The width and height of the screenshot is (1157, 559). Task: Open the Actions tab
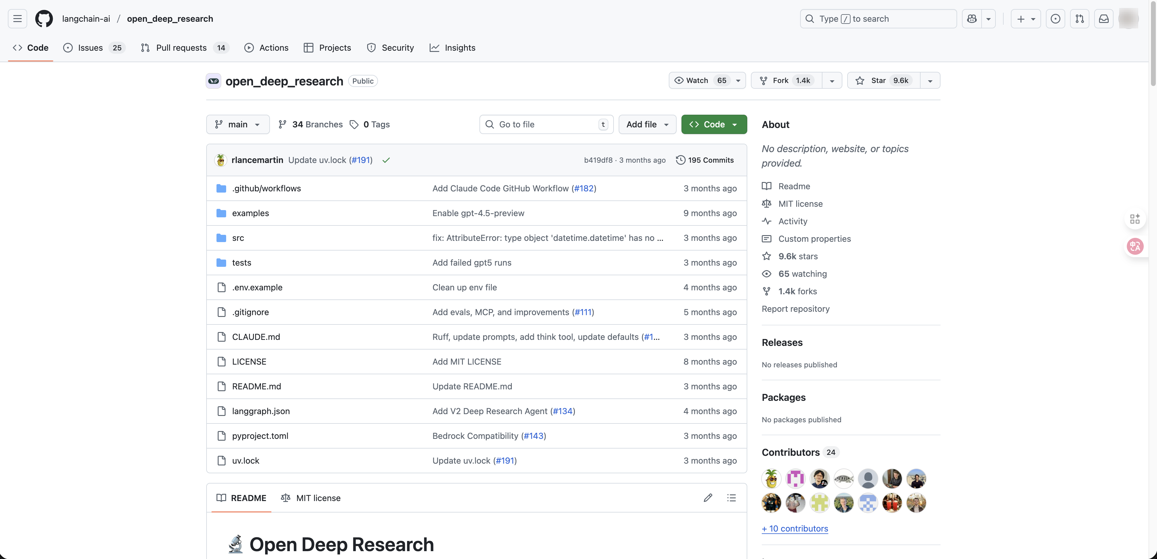pos(266,48)
